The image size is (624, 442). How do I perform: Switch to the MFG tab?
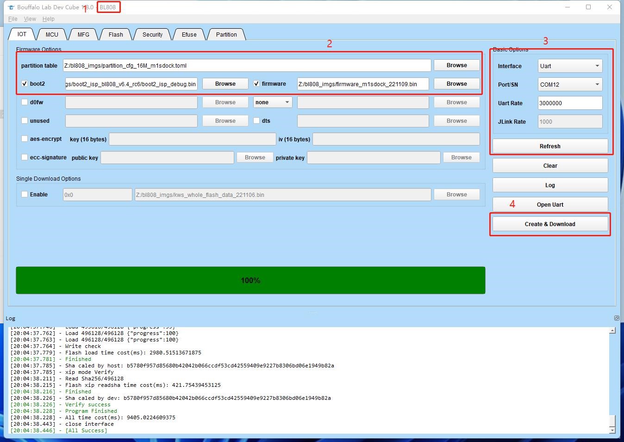coord(83,35)
